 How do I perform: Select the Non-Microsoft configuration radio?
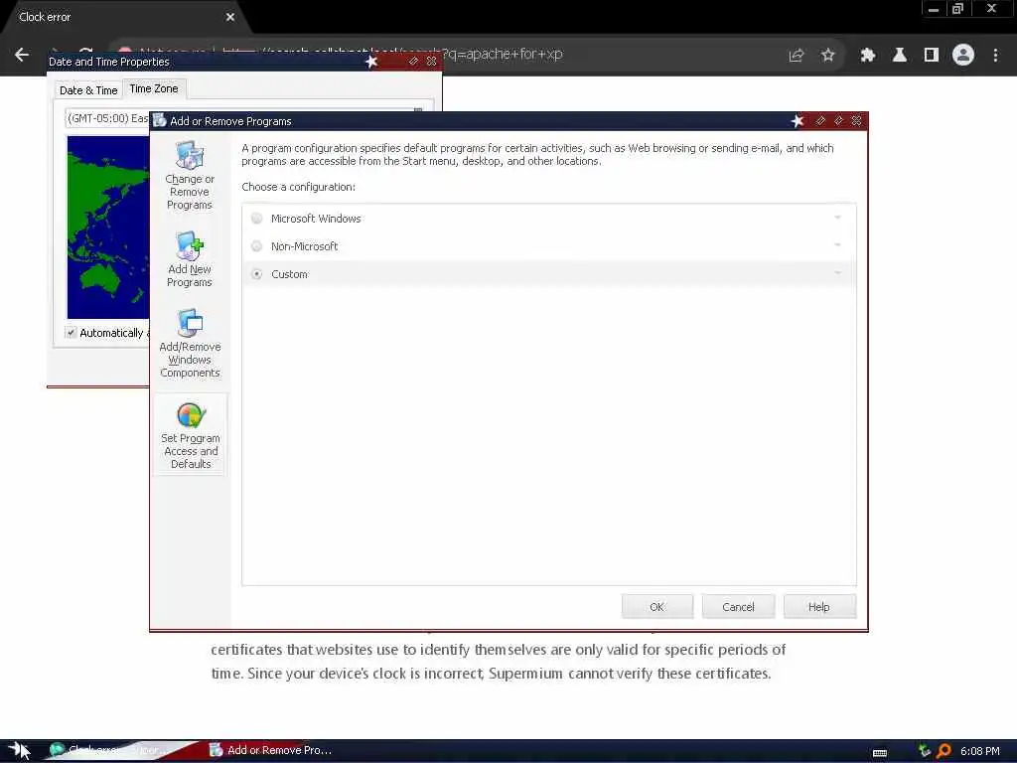tap(257, 246)
